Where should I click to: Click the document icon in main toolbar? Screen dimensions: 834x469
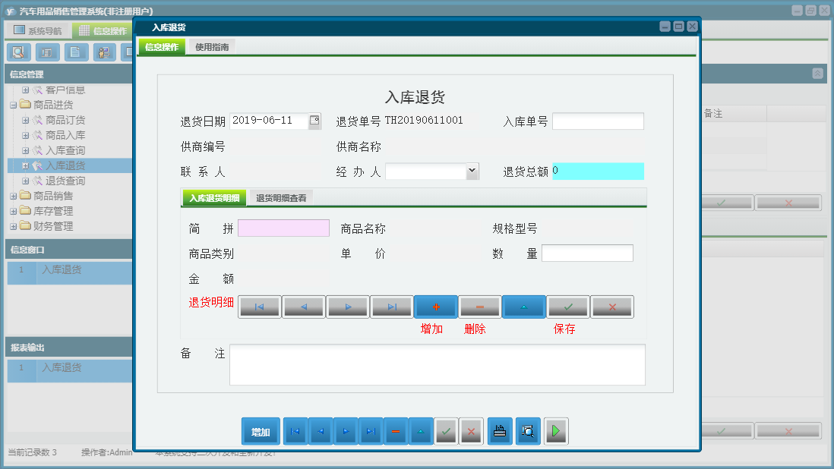pos(76,52)
